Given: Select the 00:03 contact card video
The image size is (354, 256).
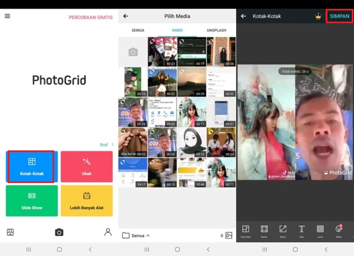Looking at the screenshot, I should pos(162,112).
